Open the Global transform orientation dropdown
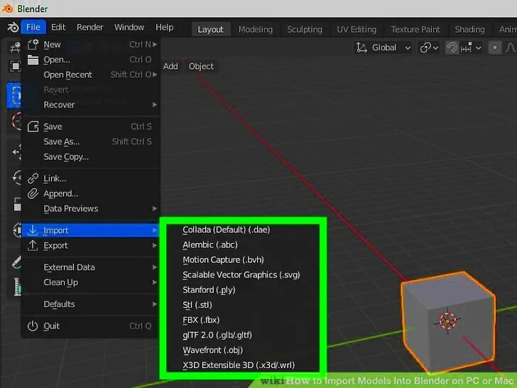Screen dimensions: 517x388 (x=383, y=48)
